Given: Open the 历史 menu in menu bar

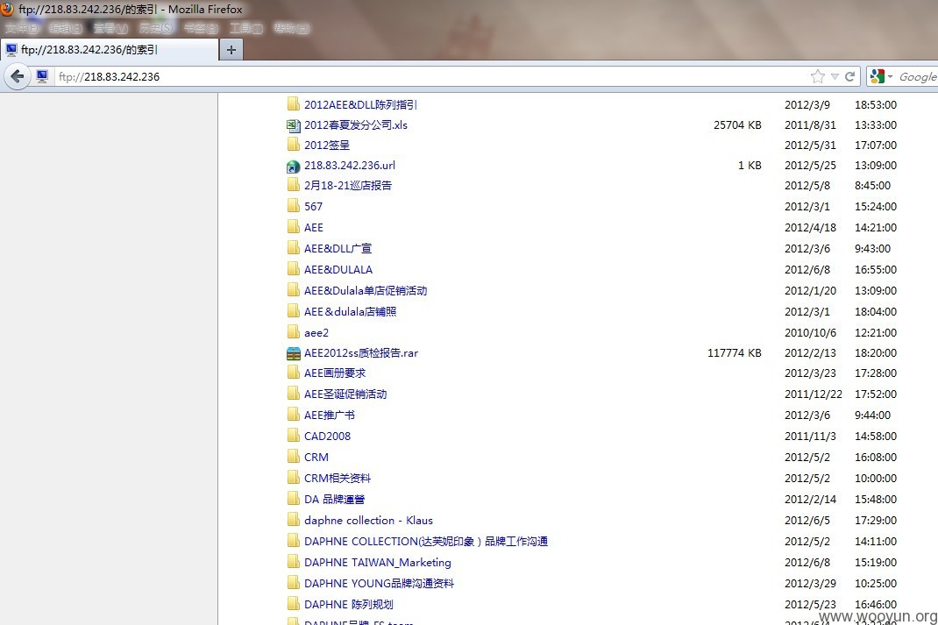Looking at the screenshot, I should pyautogui.click(x=156, y=28).
